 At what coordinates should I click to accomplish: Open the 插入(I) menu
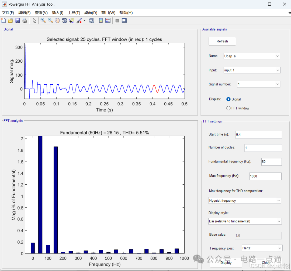(x=57, y=13)
